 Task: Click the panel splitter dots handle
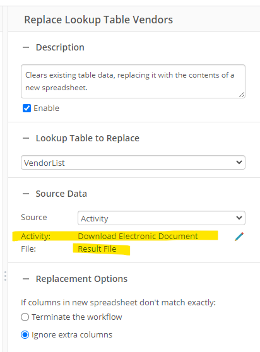pos(5,276)
